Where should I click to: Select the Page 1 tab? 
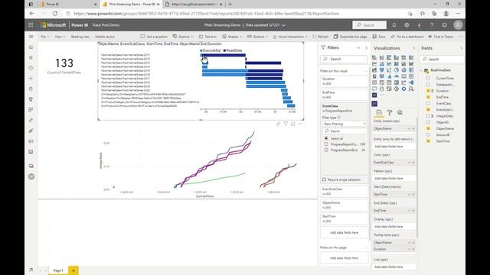pyautogui.click(x=58, y=270)
